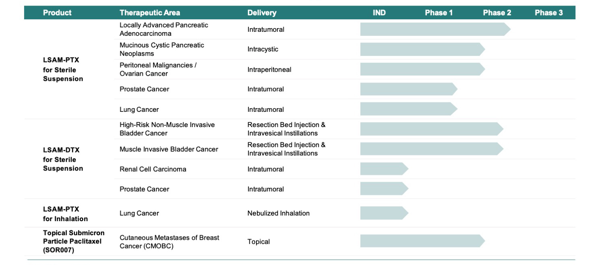Select the Intracystic delivery cell
Viewport: 604px width, 265px height.
click(263, 49)
